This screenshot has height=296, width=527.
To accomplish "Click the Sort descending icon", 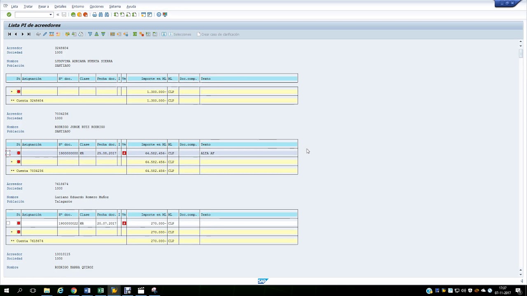I will (103, 34).
